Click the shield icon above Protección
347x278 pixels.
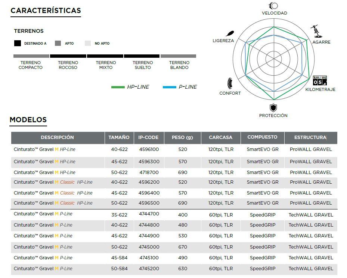click(273, 108)
